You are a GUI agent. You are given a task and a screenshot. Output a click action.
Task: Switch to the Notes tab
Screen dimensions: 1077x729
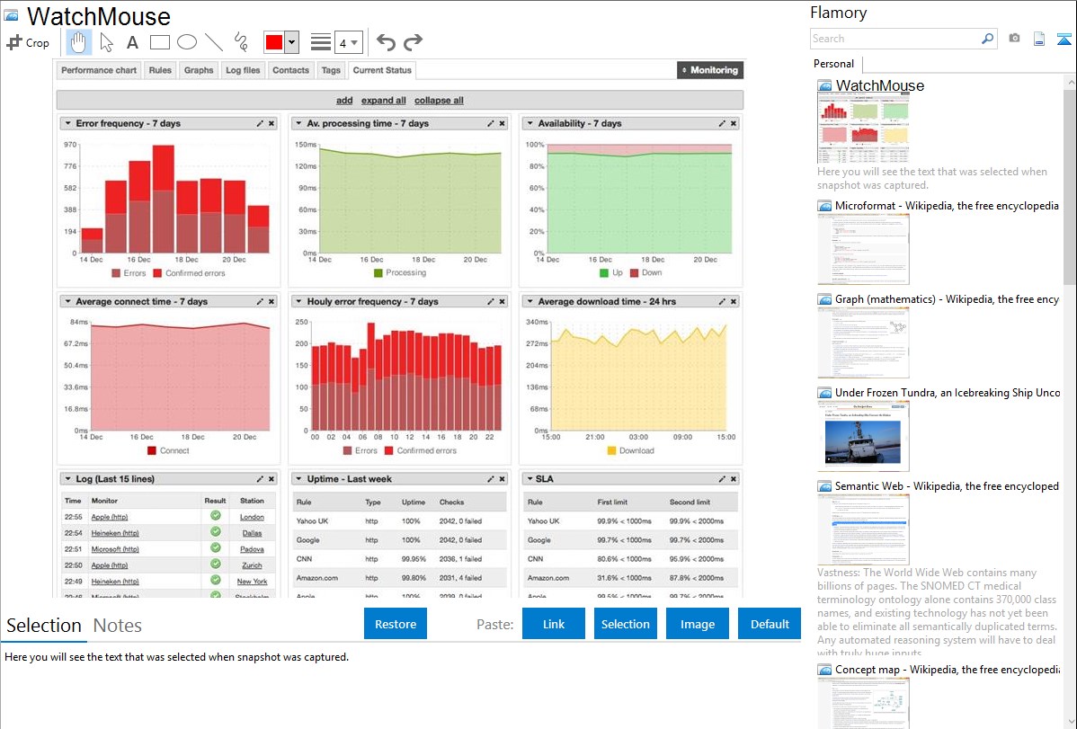(117, 626)
